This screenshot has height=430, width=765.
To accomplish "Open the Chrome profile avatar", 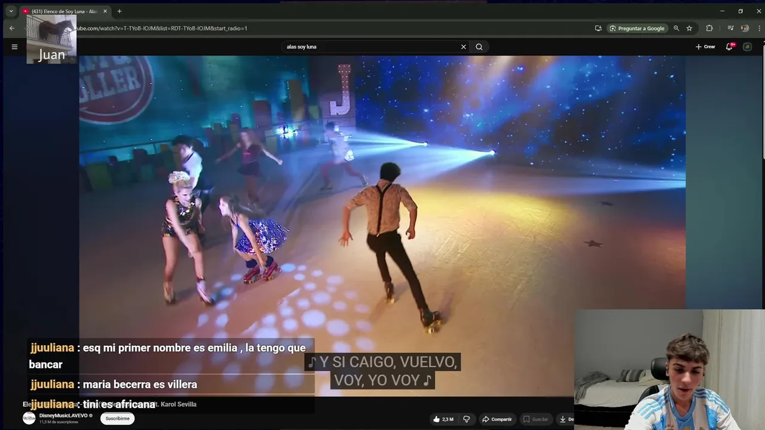I will [745, 28].
